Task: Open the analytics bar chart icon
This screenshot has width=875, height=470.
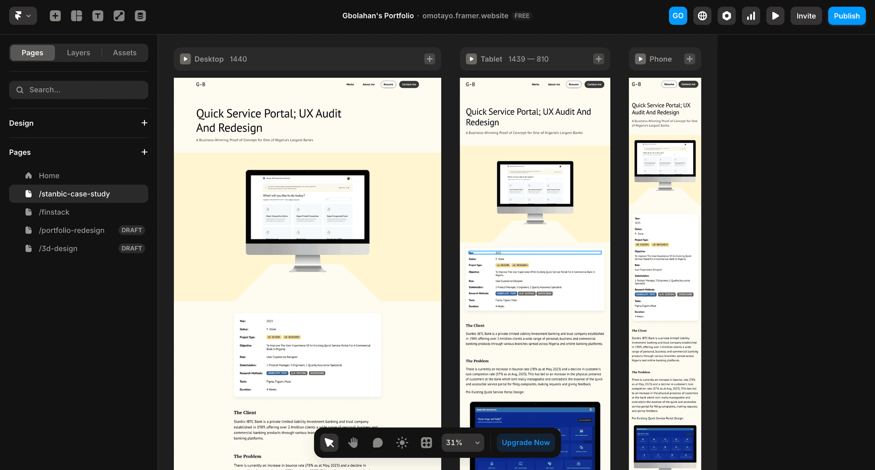Action: (x=751, y=16)
